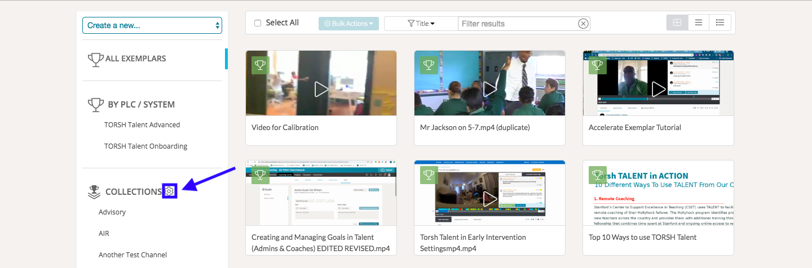Open the Another Test Channel collection
Viewport: 812px width, 268px height.
tap(133, 255)
